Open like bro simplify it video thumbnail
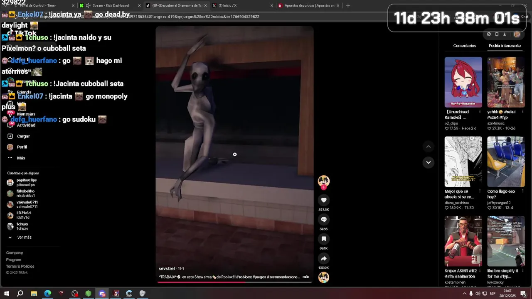The height and width of the screenshot is (299, 532). [506, 241]
